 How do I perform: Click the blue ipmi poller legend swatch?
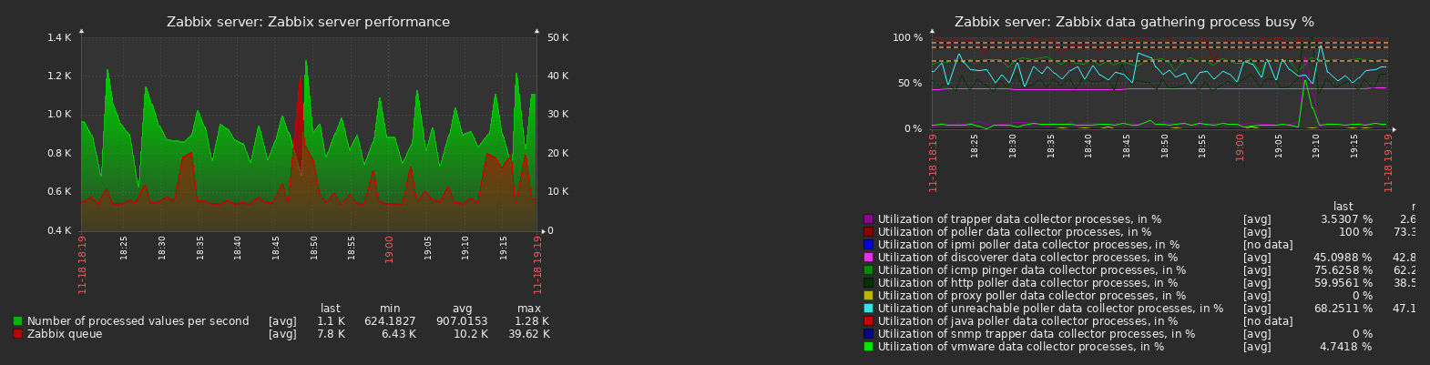[868, 245]
